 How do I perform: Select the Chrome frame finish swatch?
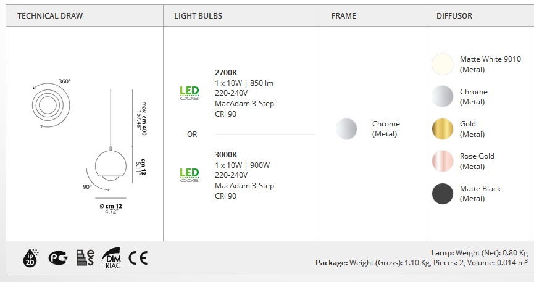346,129
